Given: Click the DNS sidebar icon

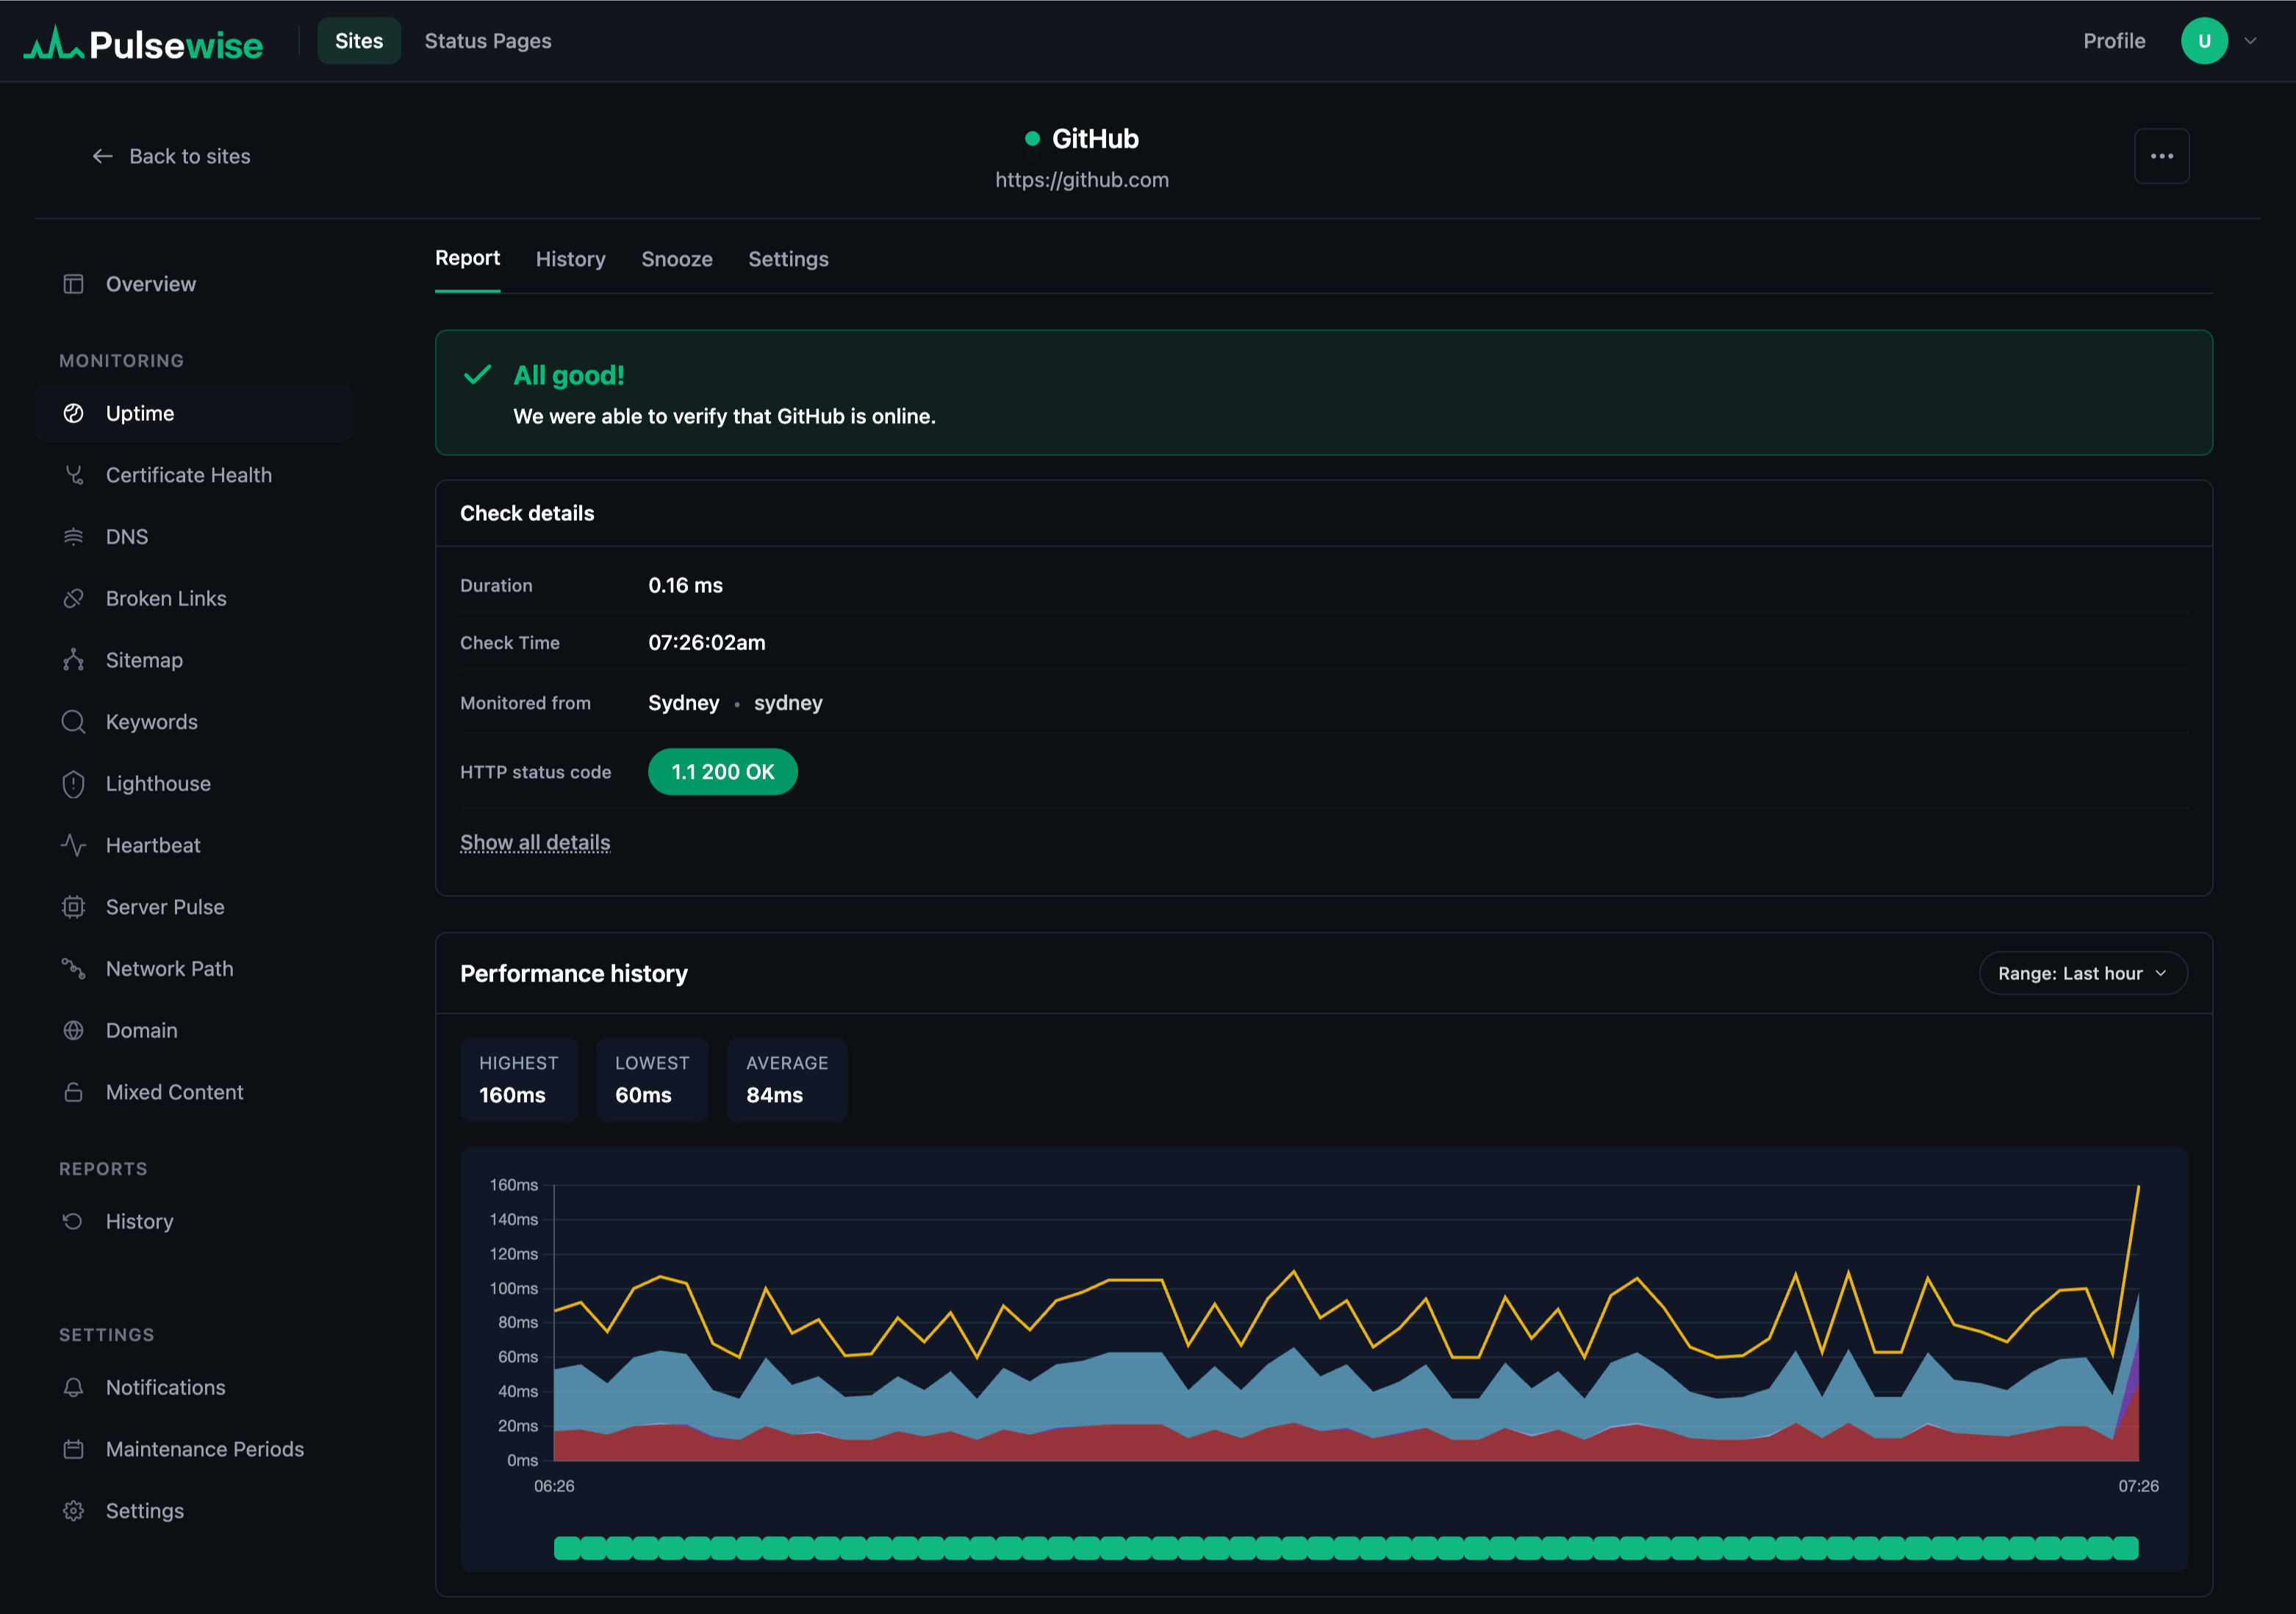Looking at the screenshot, I should coord(73,537).
